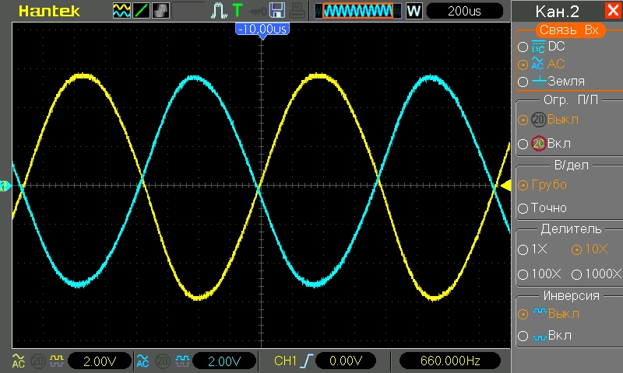623x373 pixels.
Task: Select 100X probe divider
Action: [523, 274]
